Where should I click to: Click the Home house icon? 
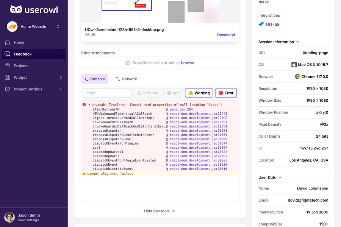click(x=8, y=42)
